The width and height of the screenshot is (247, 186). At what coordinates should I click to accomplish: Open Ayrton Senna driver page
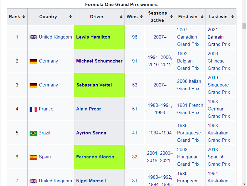(x=91, y=133)
